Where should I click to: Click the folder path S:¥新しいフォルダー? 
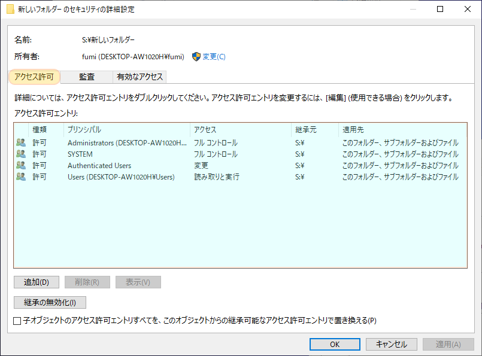[x=108, y=39]
